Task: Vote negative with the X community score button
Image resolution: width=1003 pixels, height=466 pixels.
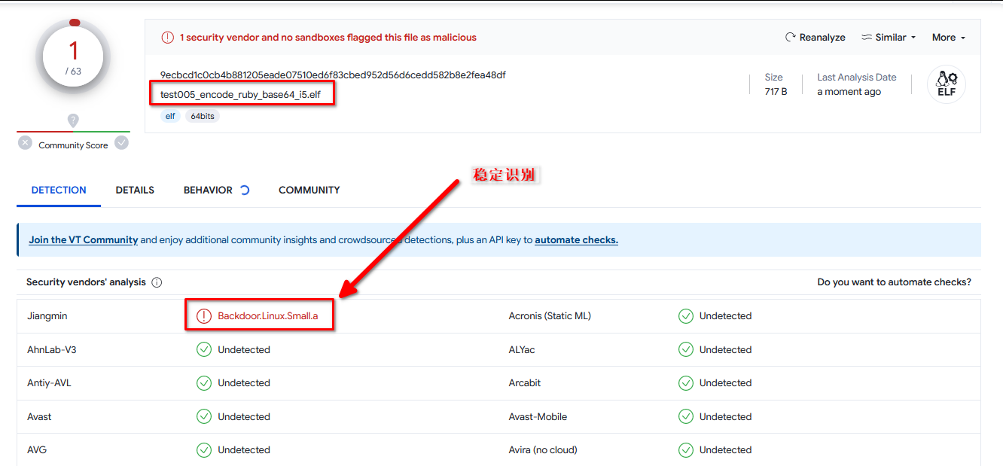Action: pyautogui.click(x=26, y=143)
